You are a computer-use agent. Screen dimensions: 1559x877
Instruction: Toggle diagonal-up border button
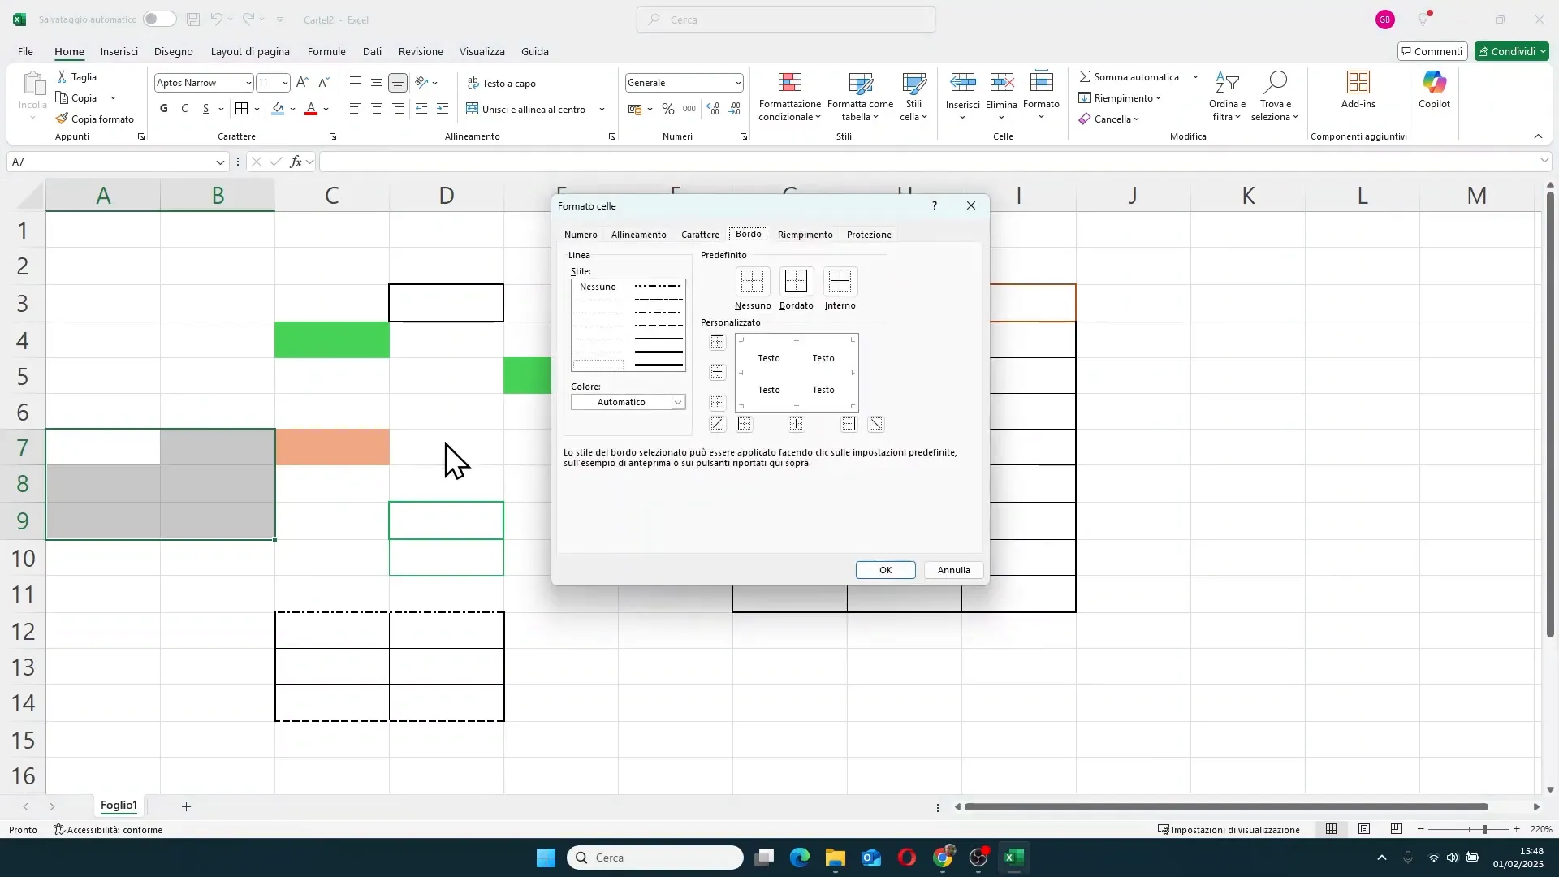pyautogui.click(x=717, y=424)
